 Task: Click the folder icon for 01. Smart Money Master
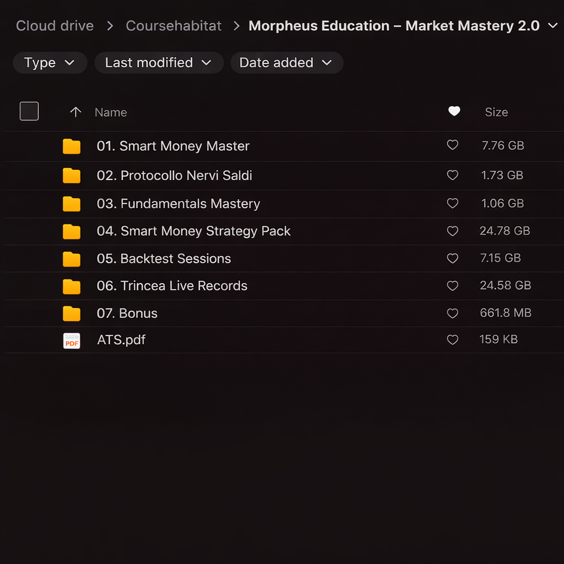tap(72, 147)
